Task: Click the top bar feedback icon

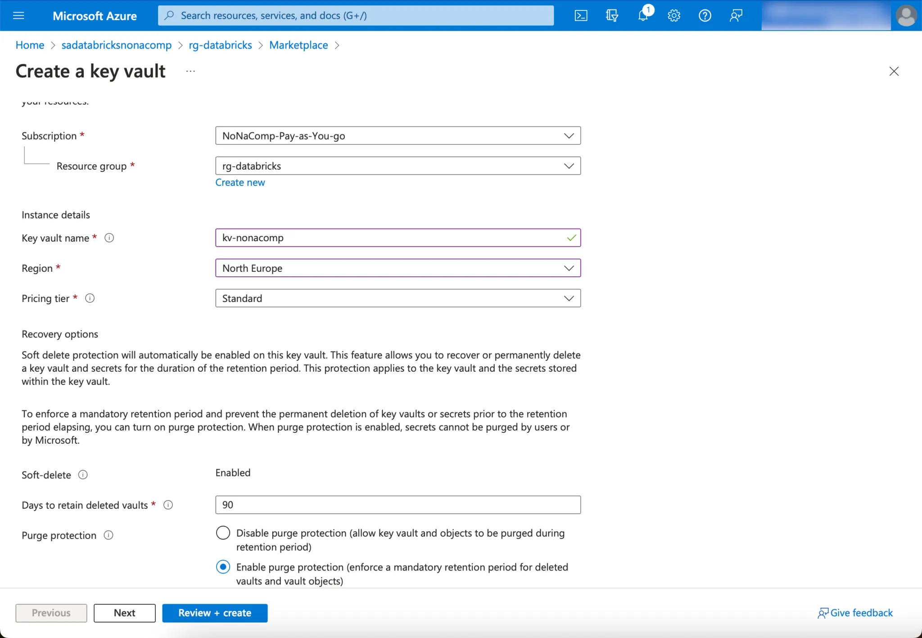Action: [x=736, y=16]
